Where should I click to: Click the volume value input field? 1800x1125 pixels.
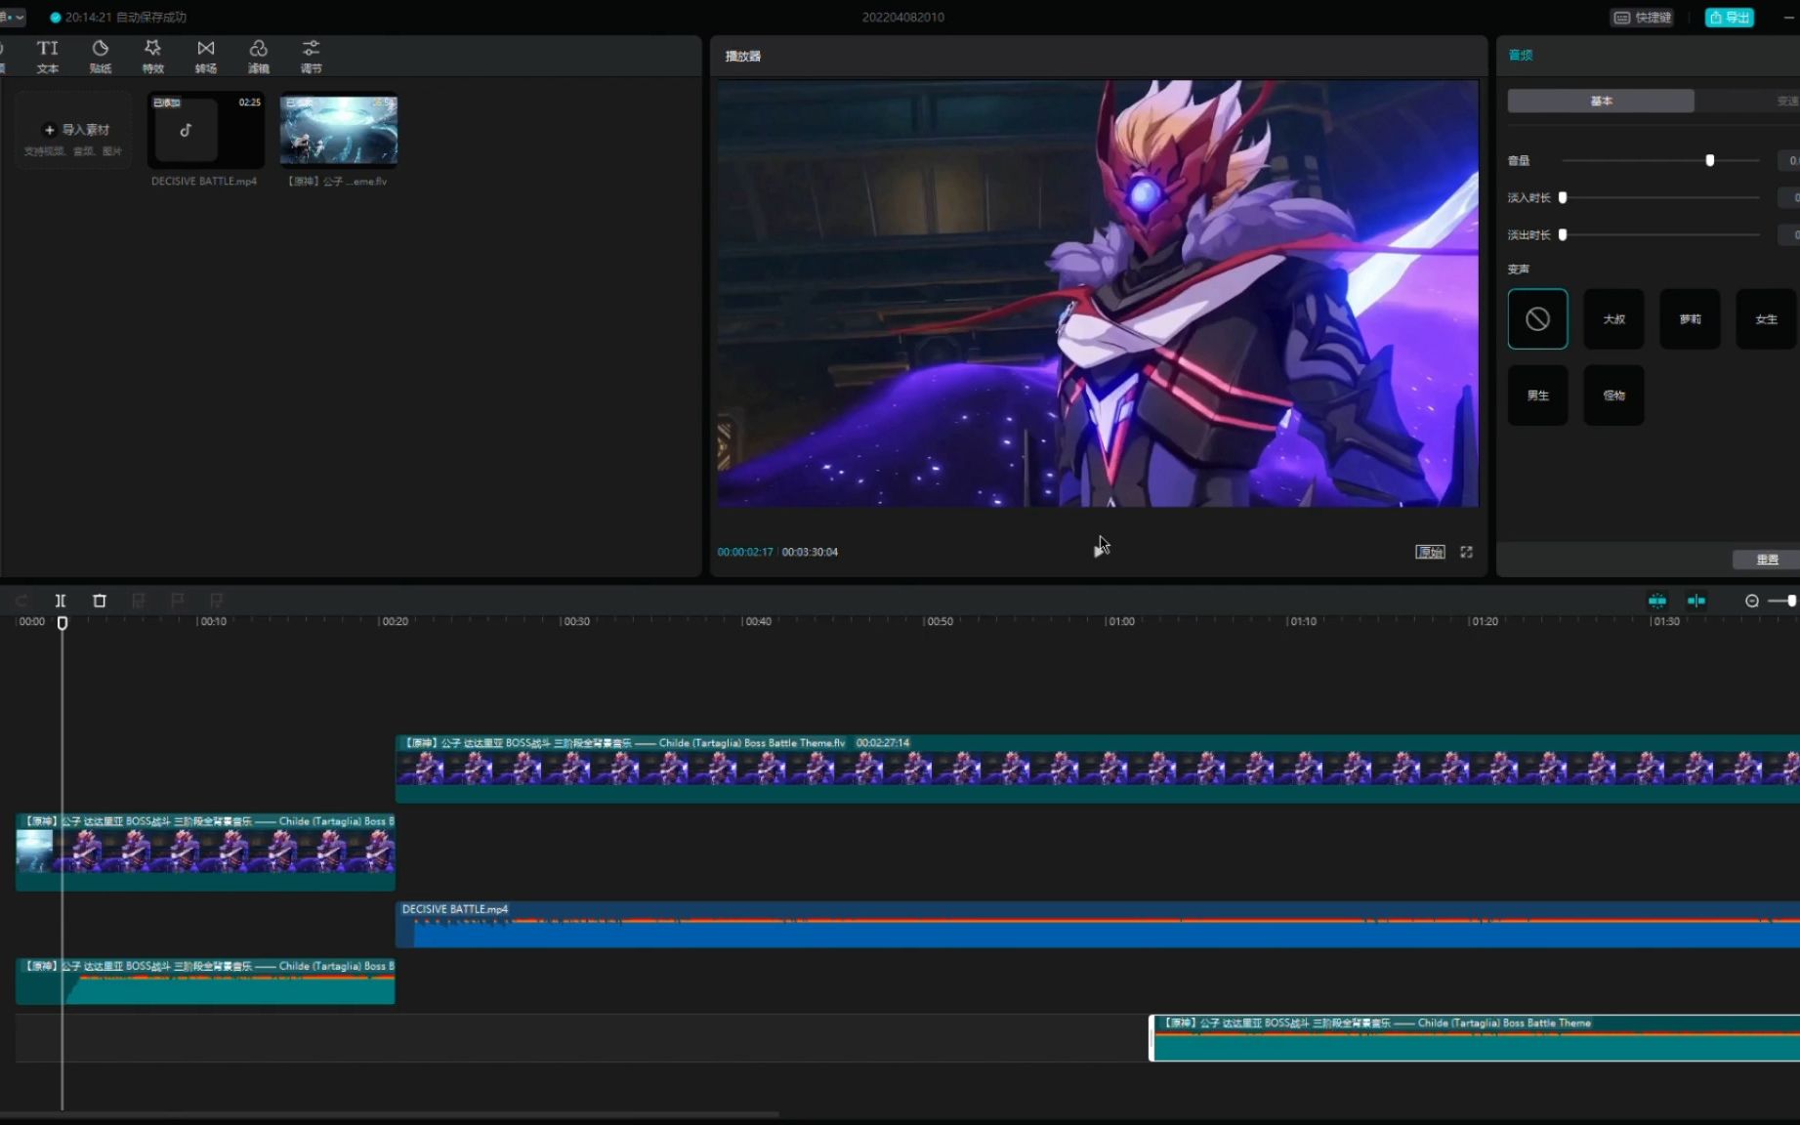coord(1789,160)
